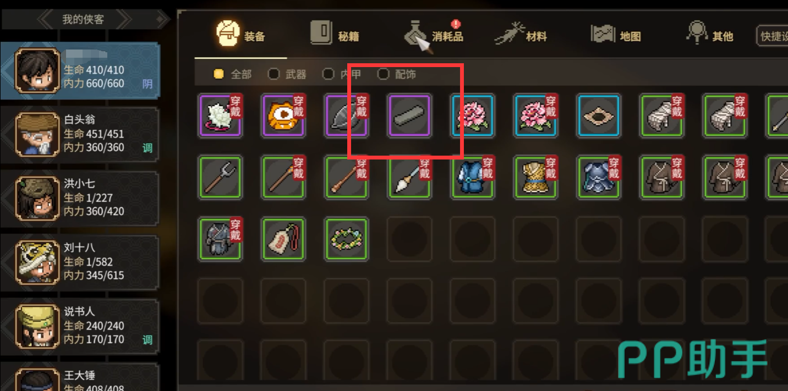
Task: Select character 洪小七 in party list
Action: (x=80, y=197)
